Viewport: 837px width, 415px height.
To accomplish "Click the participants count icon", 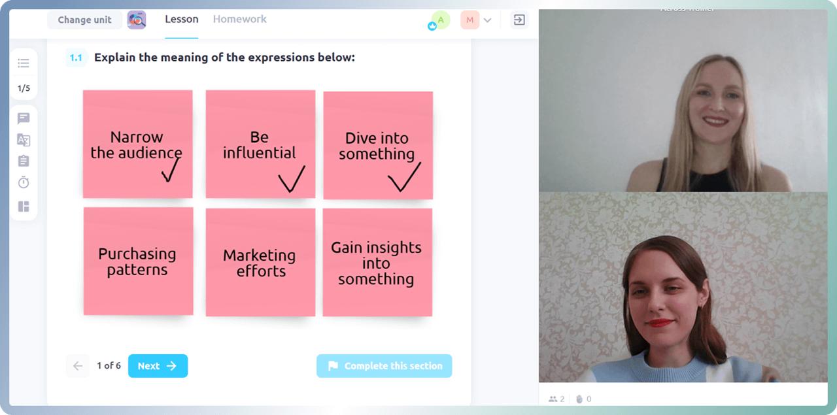I will (553, 399).
